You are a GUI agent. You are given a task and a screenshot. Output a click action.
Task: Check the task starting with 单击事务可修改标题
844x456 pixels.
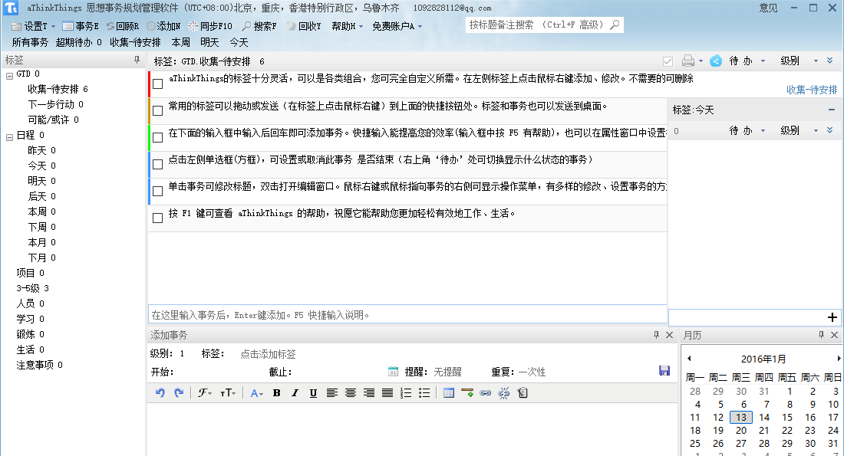click(158, 191)
